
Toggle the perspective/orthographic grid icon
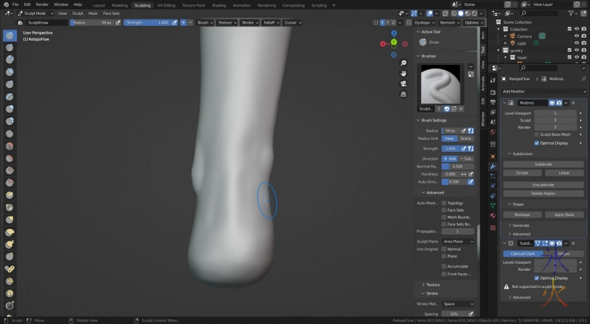[x=403, y=94]
